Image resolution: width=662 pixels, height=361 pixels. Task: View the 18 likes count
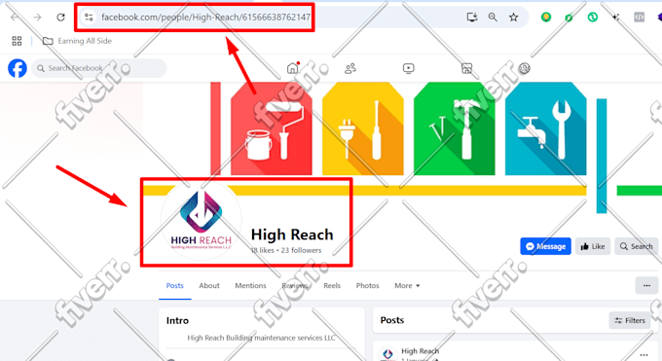(x=263, y=250)
